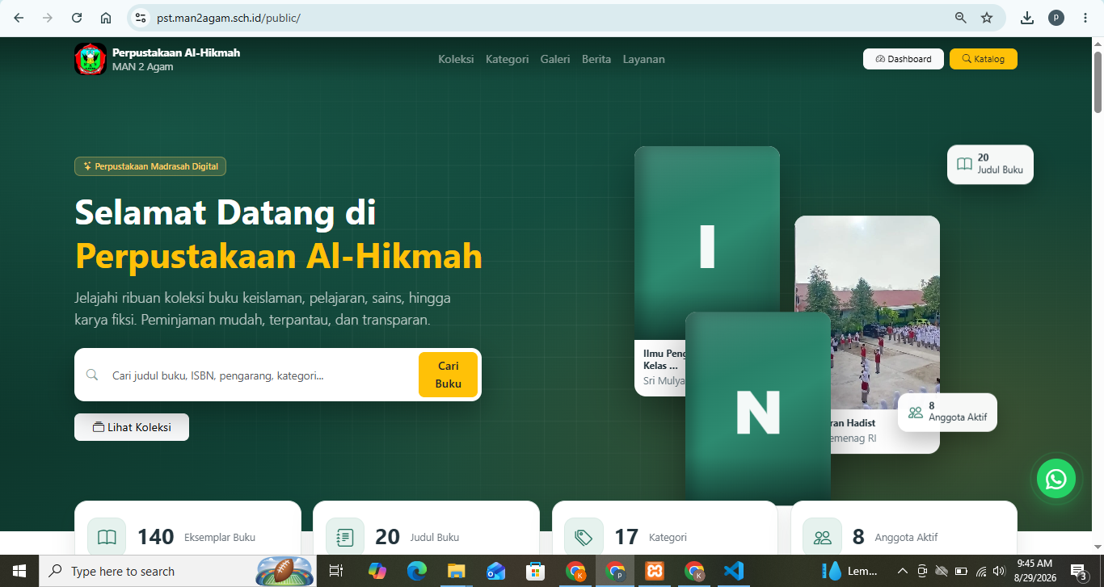
Task: Click the open book icon on Eksemplar Buku card
Action: tap(107, 537)
